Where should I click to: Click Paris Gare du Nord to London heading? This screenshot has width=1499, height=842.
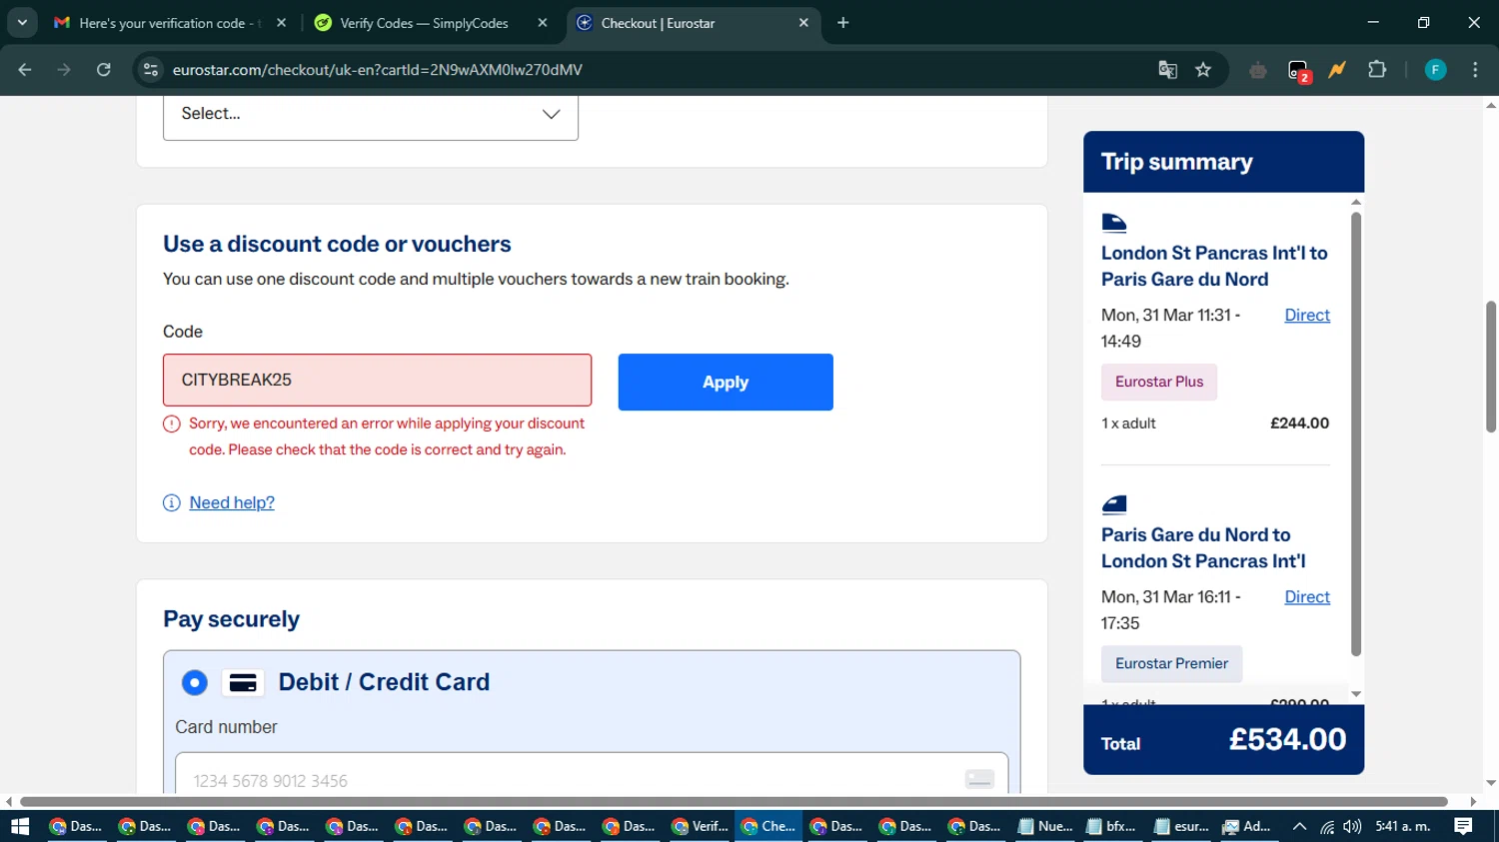pos(1203,548)
